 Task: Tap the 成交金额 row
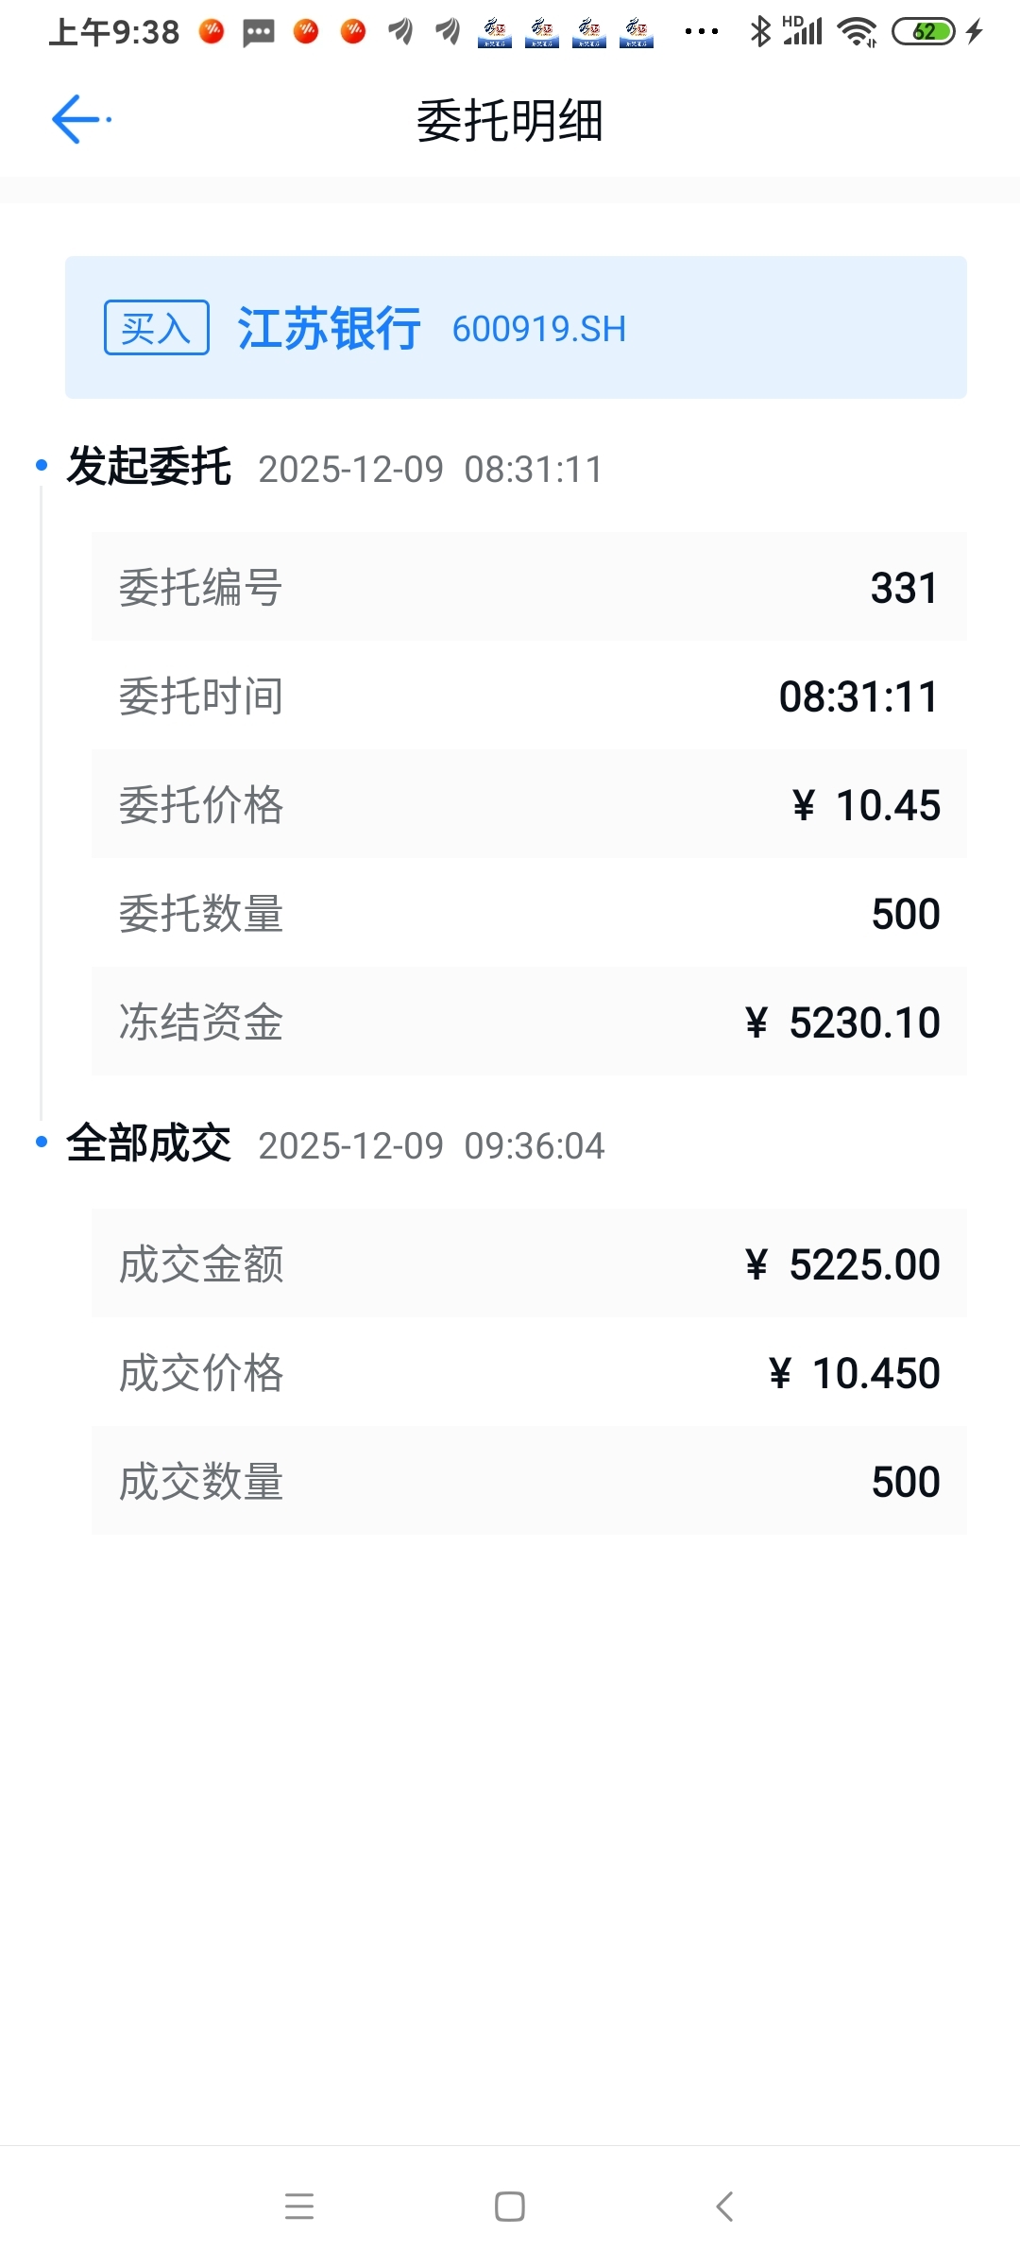[x=529, y=1263]
